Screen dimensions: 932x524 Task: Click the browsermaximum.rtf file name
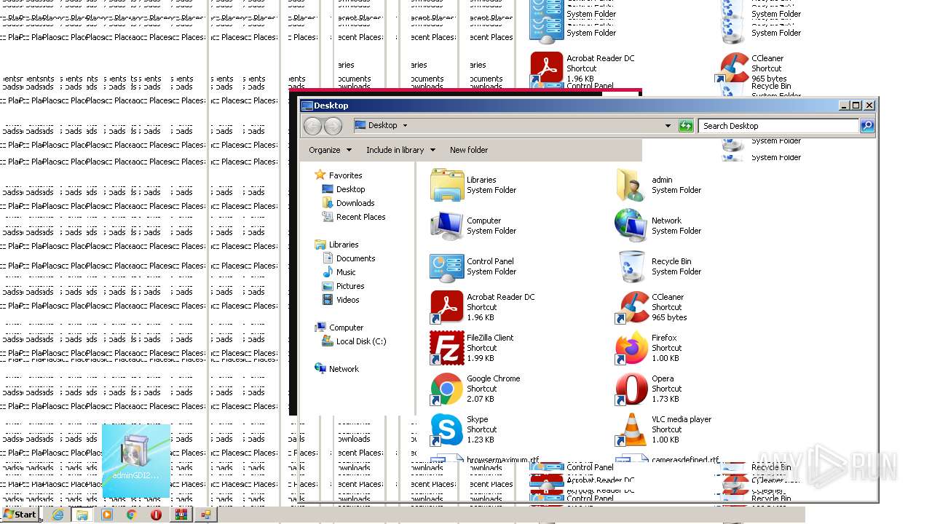click(x=503, y=460)
